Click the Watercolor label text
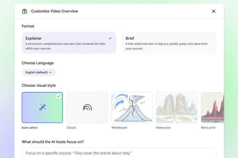 click(164, 128)
